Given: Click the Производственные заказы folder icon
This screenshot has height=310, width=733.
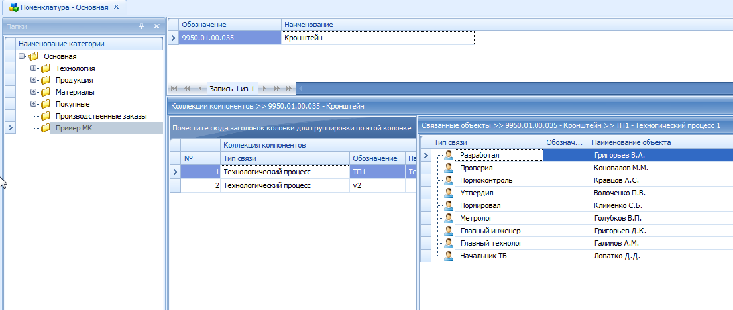Looking at the screenshot, I should coord(45,115).
